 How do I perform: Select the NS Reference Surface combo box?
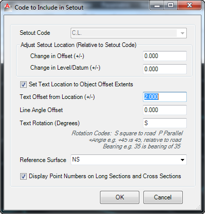[x=129, y=159]
